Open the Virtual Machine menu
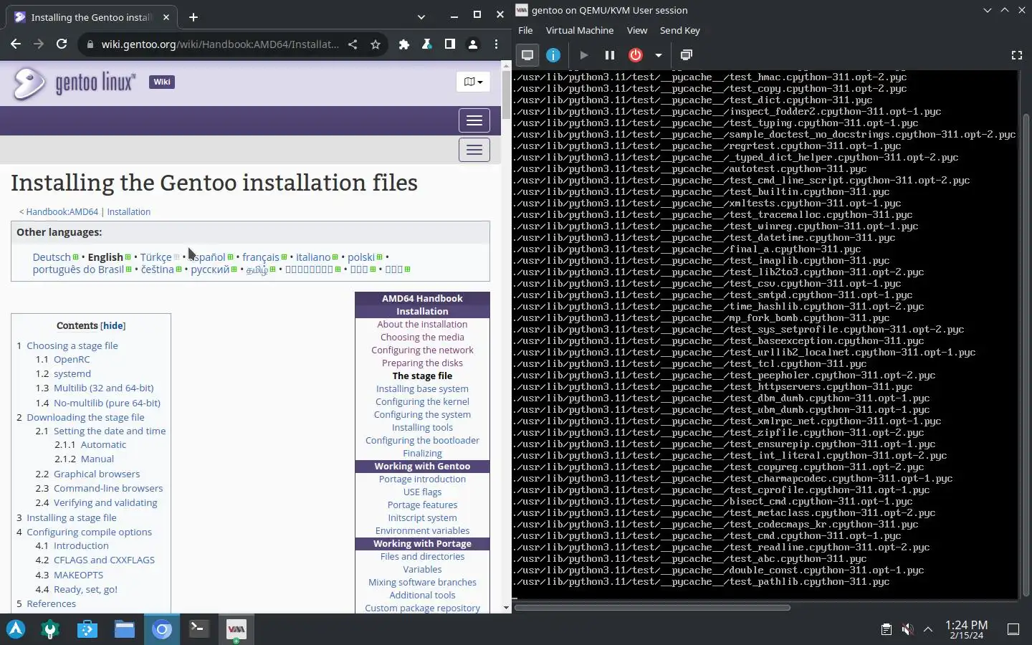This screenshot has width=1032, height=645. [580, 30]
